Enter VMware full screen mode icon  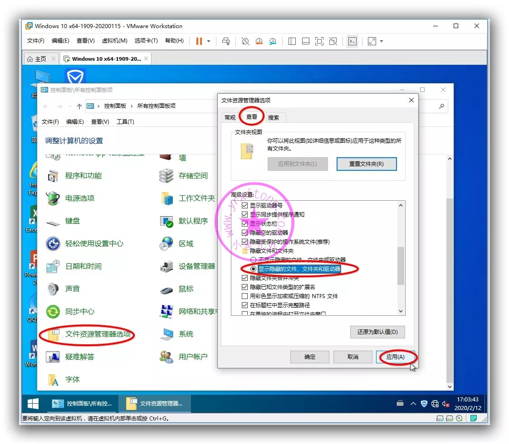(319, 41)
